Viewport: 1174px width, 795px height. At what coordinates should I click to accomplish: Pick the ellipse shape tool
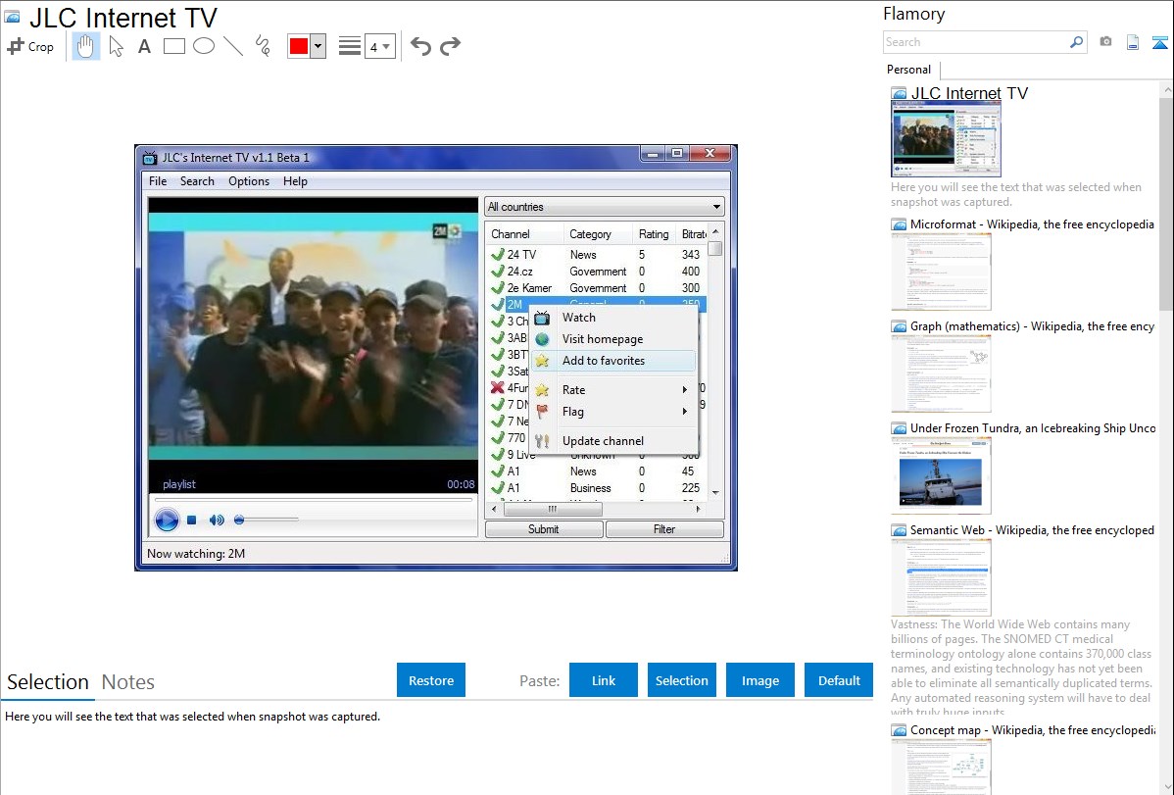coord(204,46)
